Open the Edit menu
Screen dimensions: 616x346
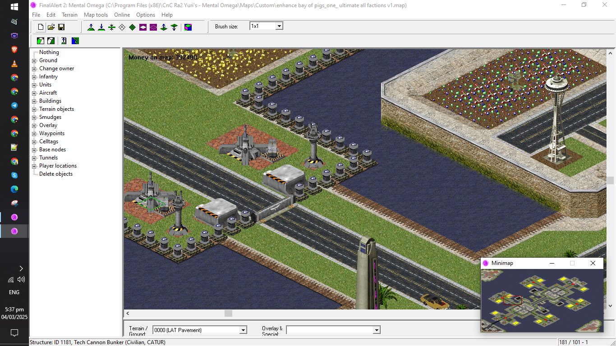pos(51,15)
